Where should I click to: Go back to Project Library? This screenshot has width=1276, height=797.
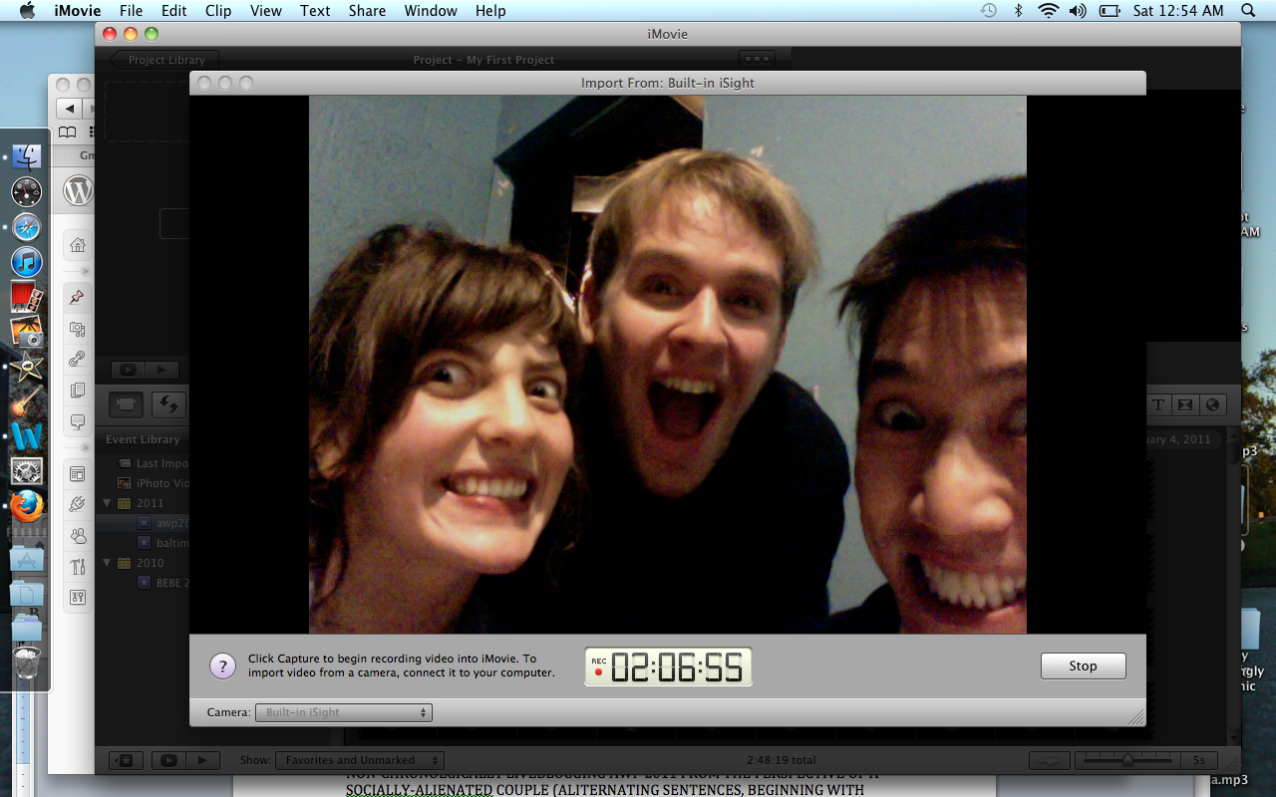pyautogui.click(x=162, y=60)
